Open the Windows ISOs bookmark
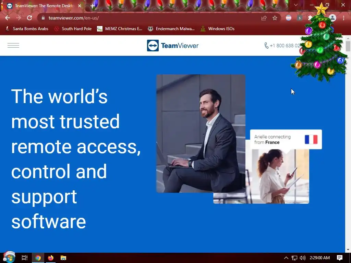This screenshot has height=263, width=351. tap(217, 29)
